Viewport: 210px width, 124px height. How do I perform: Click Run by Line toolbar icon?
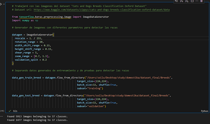coord(176,1)
